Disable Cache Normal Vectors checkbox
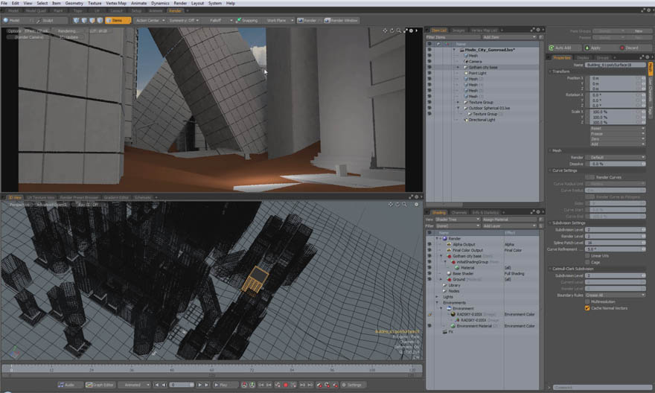Viewport: 655px width, 393px height. click(x=587, y=308)
